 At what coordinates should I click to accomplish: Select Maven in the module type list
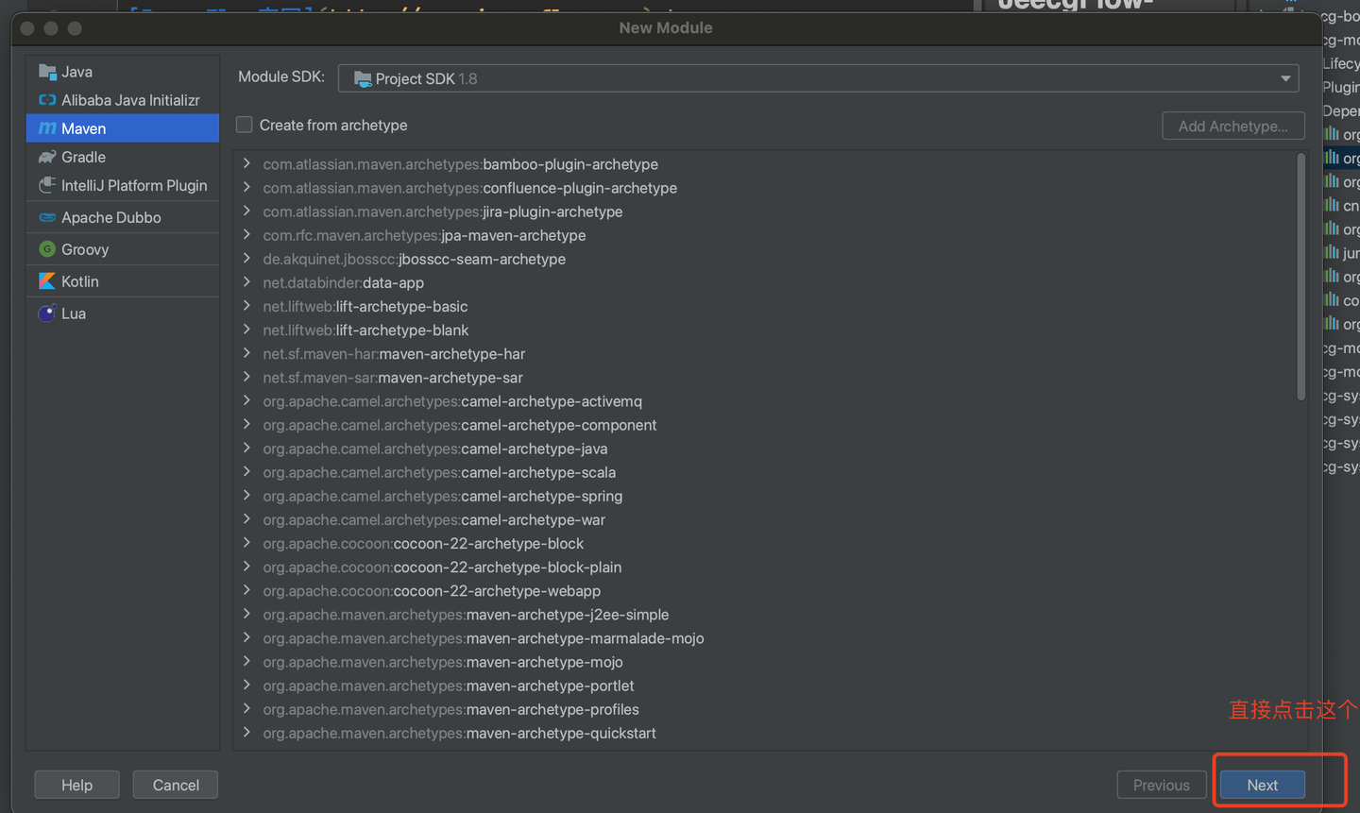coord(123,128)
